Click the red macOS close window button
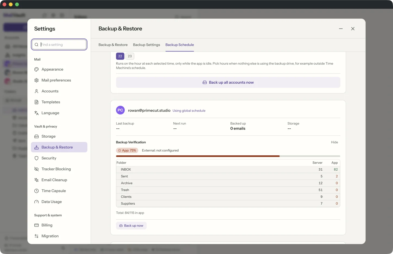393x254 pixels. coord(4,4)
